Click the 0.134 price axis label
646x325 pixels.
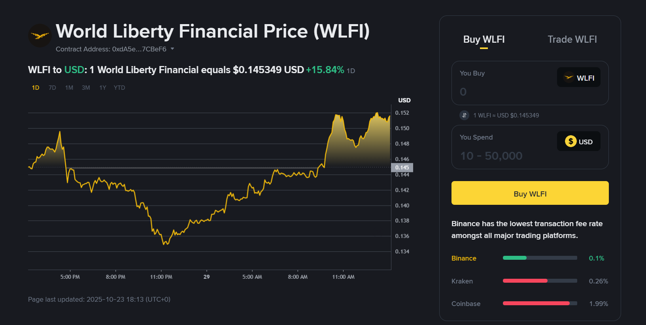click(x=402, y=251)
